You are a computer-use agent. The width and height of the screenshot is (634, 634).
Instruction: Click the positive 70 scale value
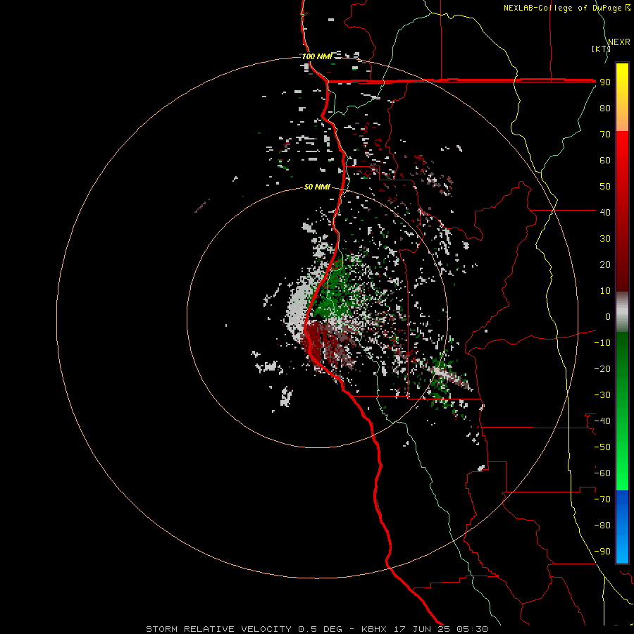pyautogui.click(x=605, y=135)
